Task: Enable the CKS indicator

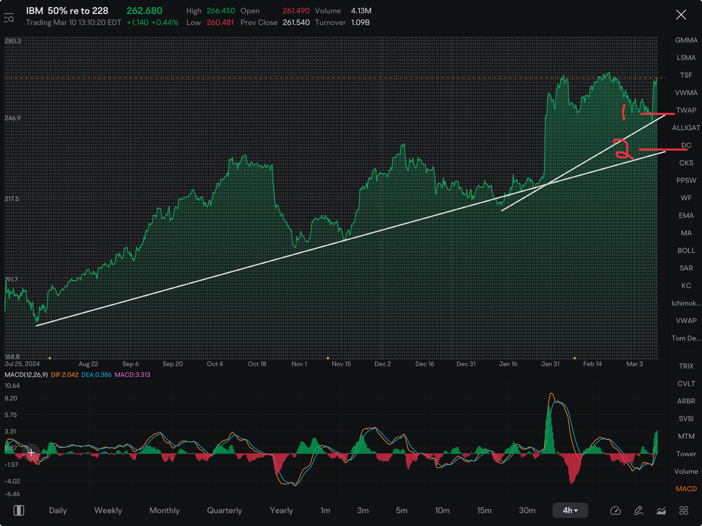Action: tap(686, 163)
